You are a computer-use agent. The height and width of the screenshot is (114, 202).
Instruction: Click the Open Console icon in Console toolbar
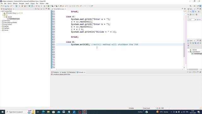pos(194,72)
